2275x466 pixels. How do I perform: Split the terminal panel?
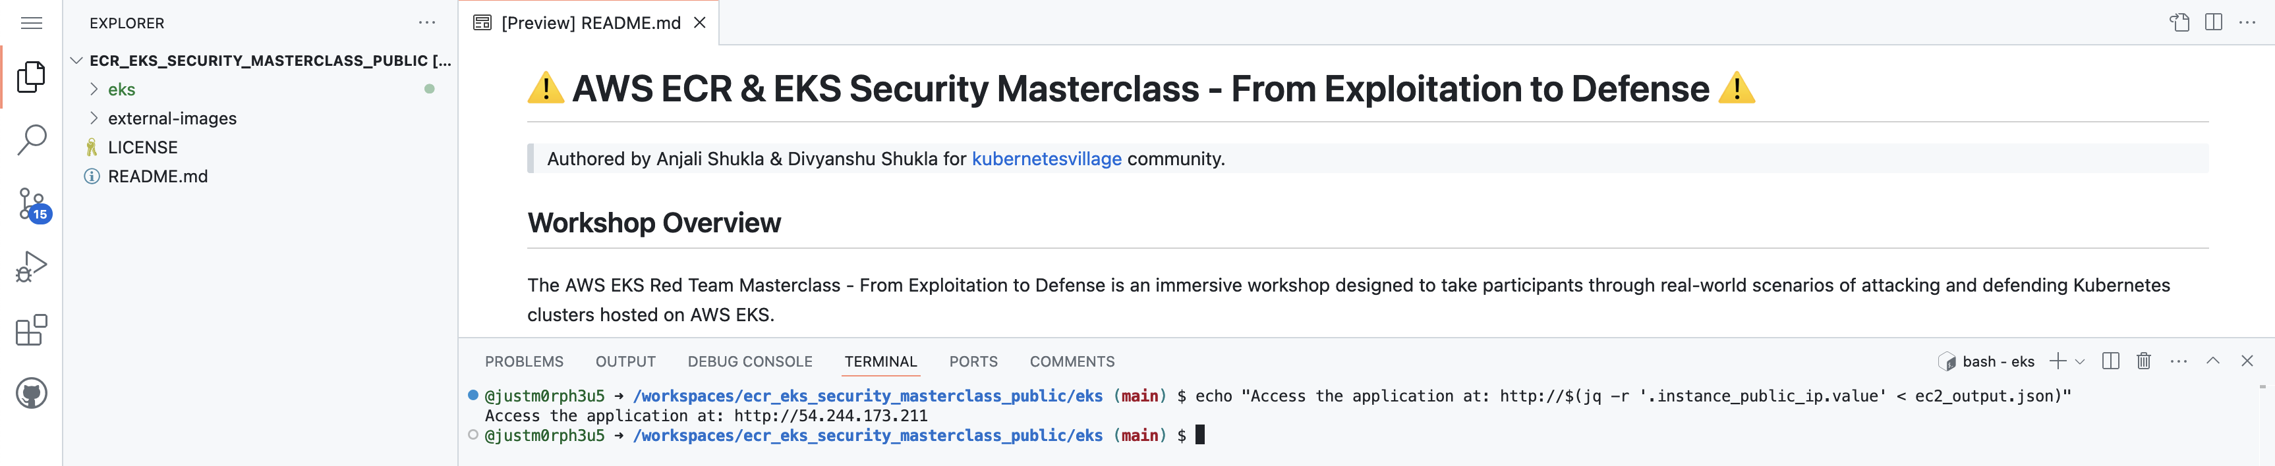coord(2111,361)
